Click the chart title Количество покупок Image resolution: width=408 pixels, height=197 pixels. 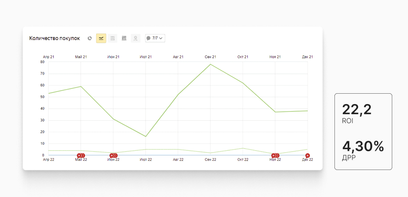(55, 38)
